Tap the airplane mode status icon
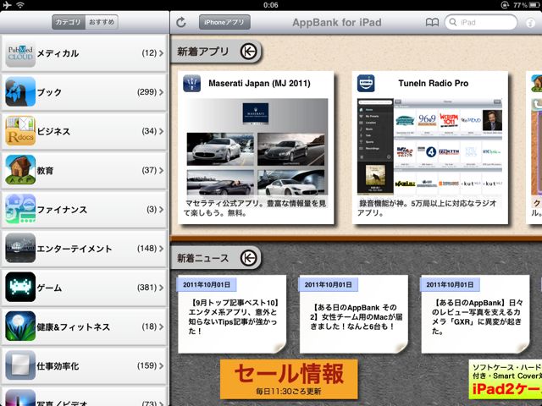 tap(7, 5)
